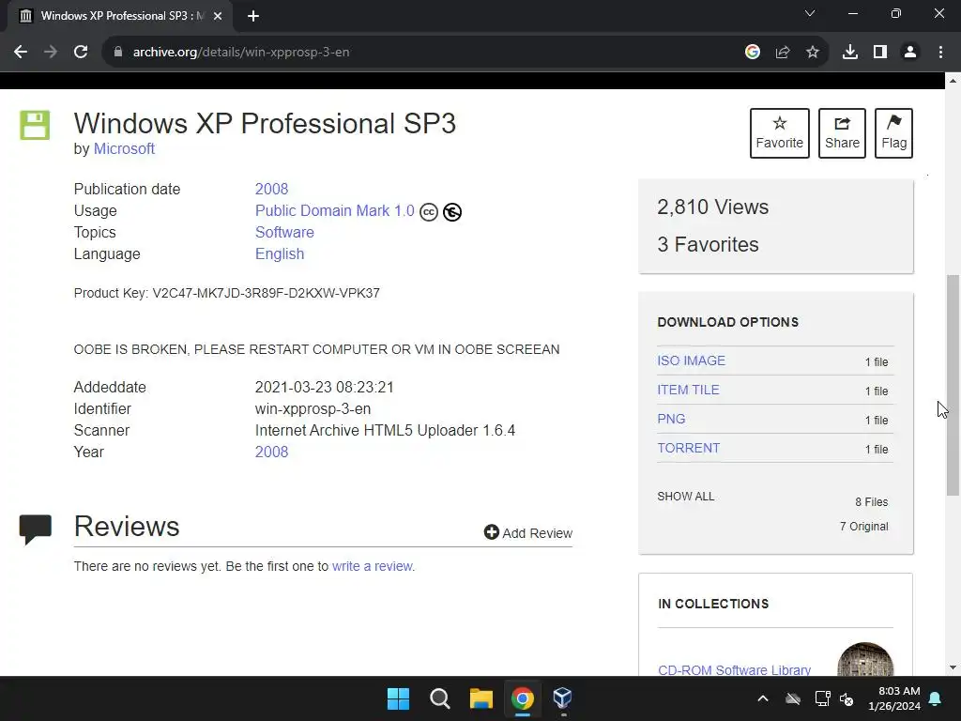The width and height of the screenshot is (961, 721).
Task: Click the browser back arrow
Action: pos(21,53)
